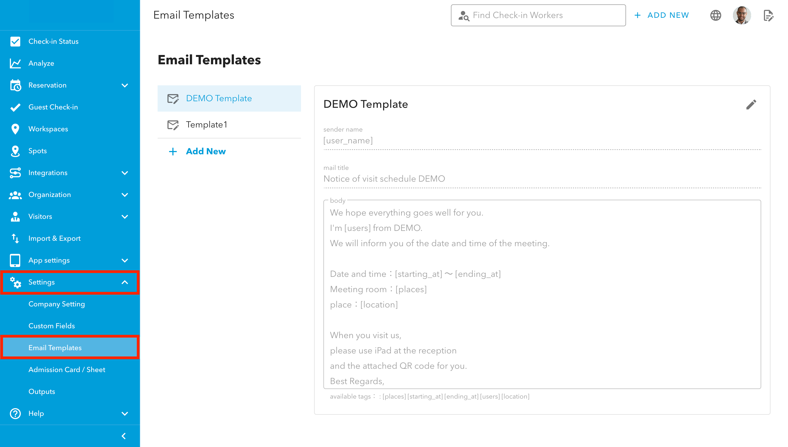This screenshot has height=447, width=788.
Task: Click the Visitors person icon
Action: tap(15, 217)
